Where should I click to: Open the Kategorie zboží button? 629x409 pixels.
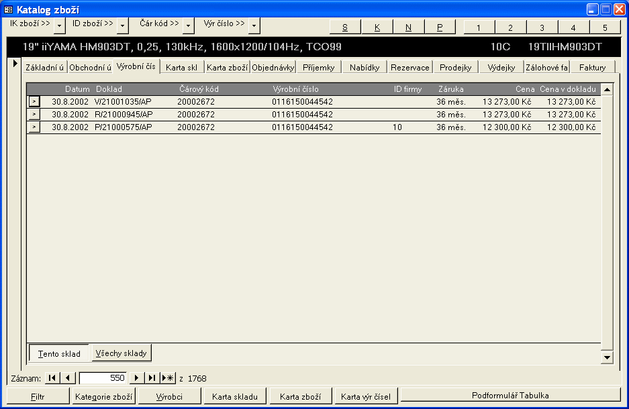coord(104,396)
